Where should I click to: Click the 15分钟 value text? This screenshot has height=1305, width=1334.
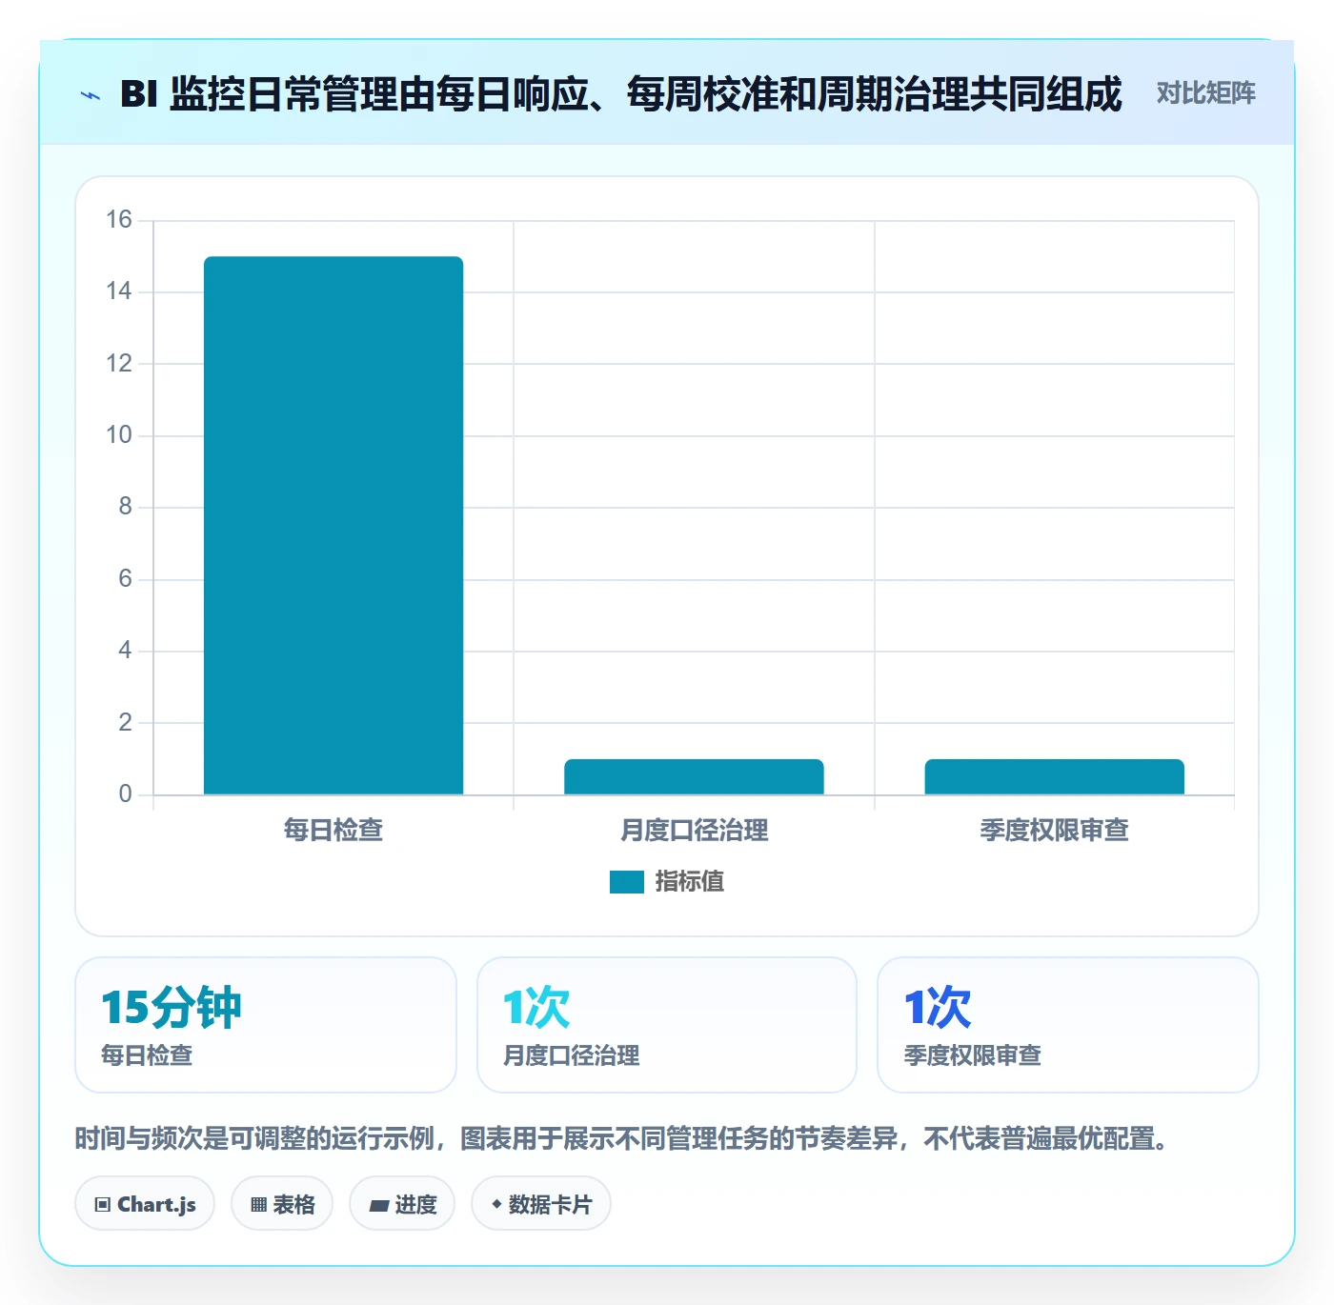pyautogui.click(x=172, y=1007)
